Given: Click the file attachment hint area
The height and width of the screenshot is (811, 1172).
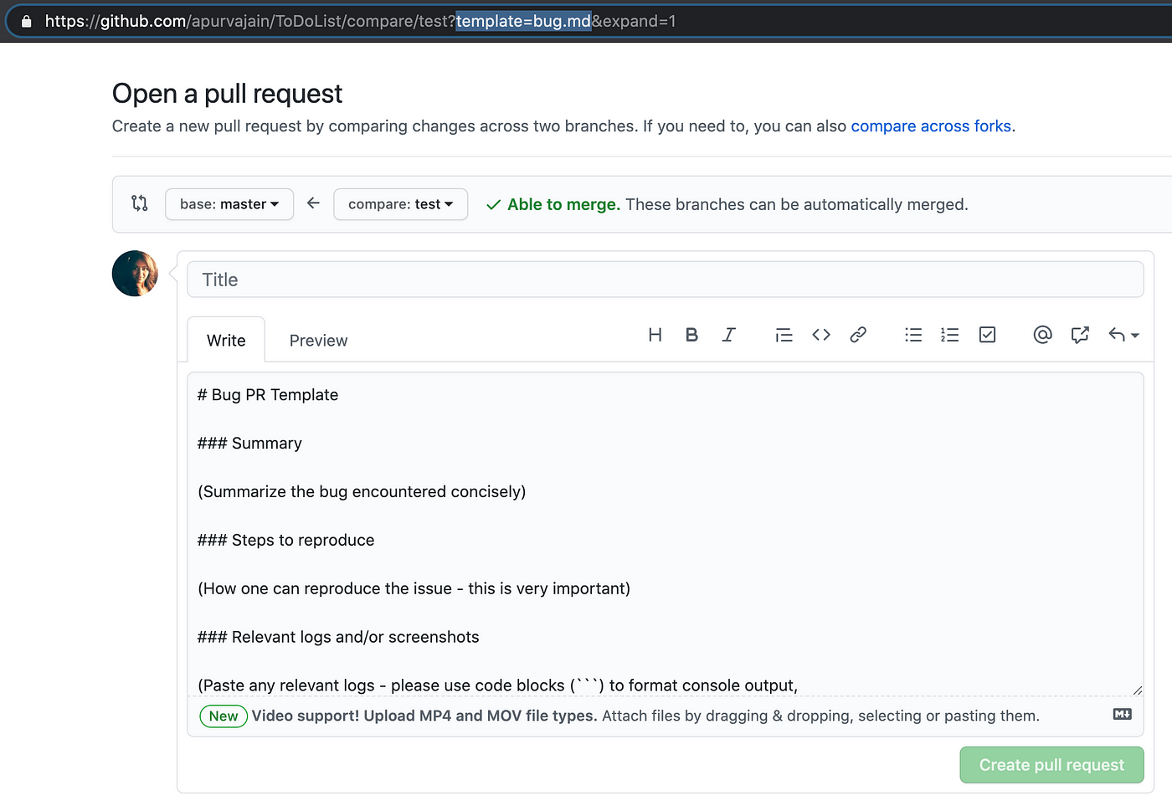Looking at the screenshot, I should (x=666, y=716).
